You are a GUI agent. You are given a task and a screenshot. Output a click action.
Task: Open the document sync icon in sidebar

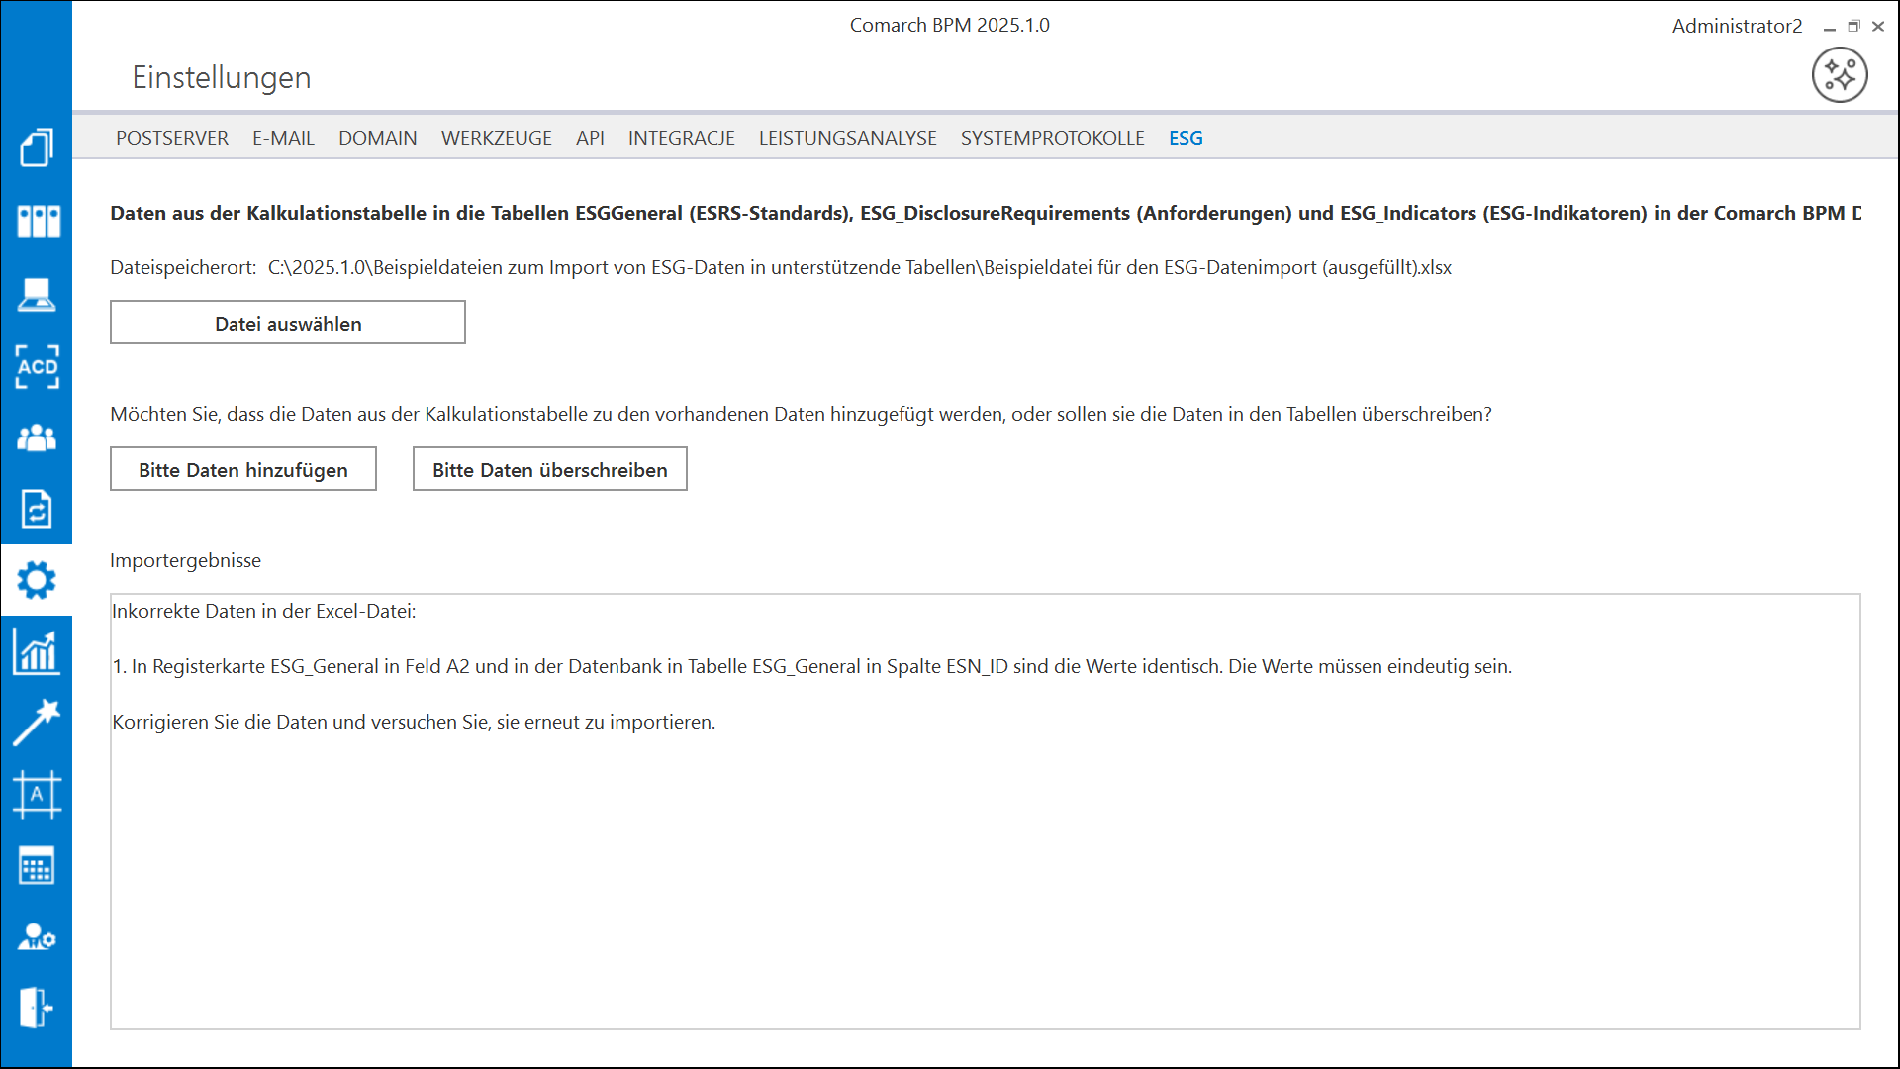coord(37,510)
